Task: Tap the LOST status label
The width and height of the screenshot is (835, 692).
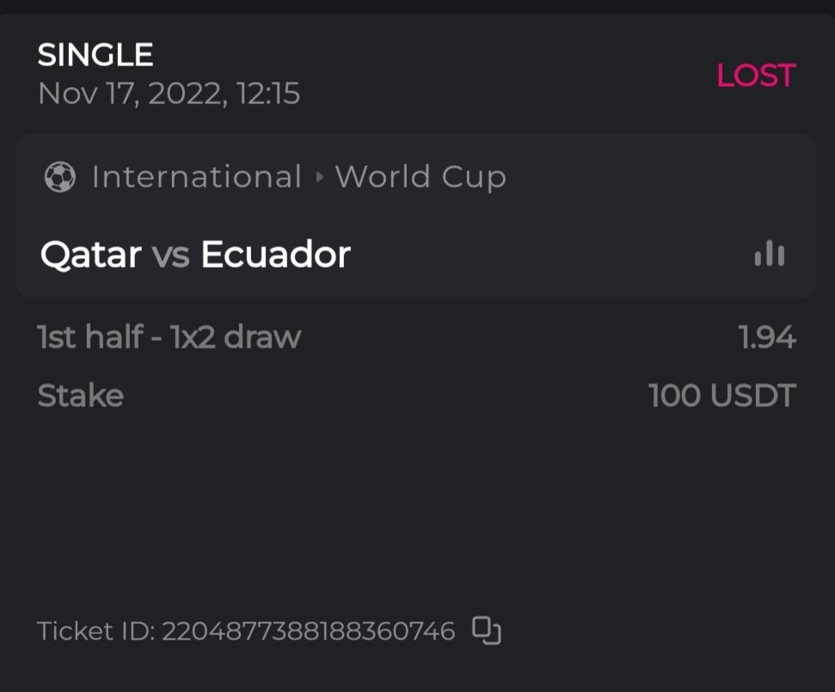Action: point(756,76)
